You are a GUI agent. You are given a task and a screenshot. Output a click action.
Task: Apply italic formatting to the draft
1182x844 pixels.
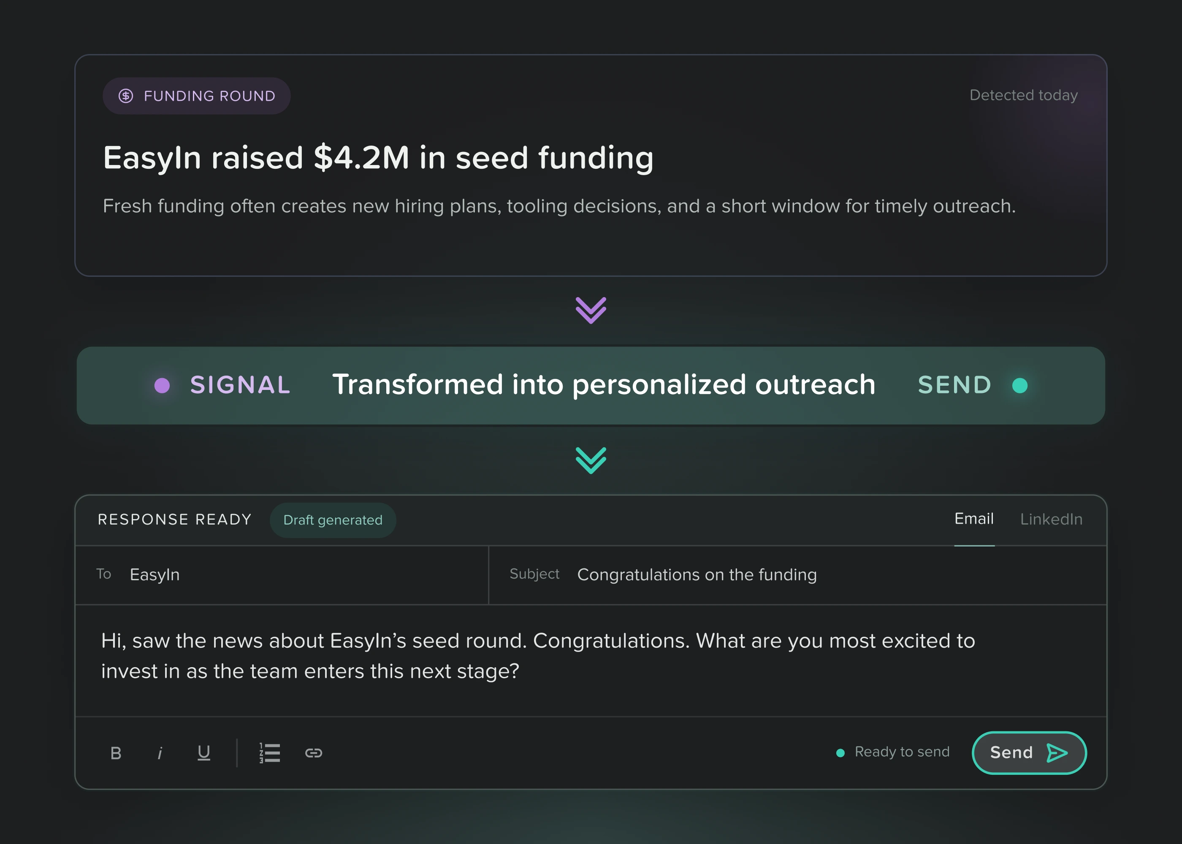(160, 753)
